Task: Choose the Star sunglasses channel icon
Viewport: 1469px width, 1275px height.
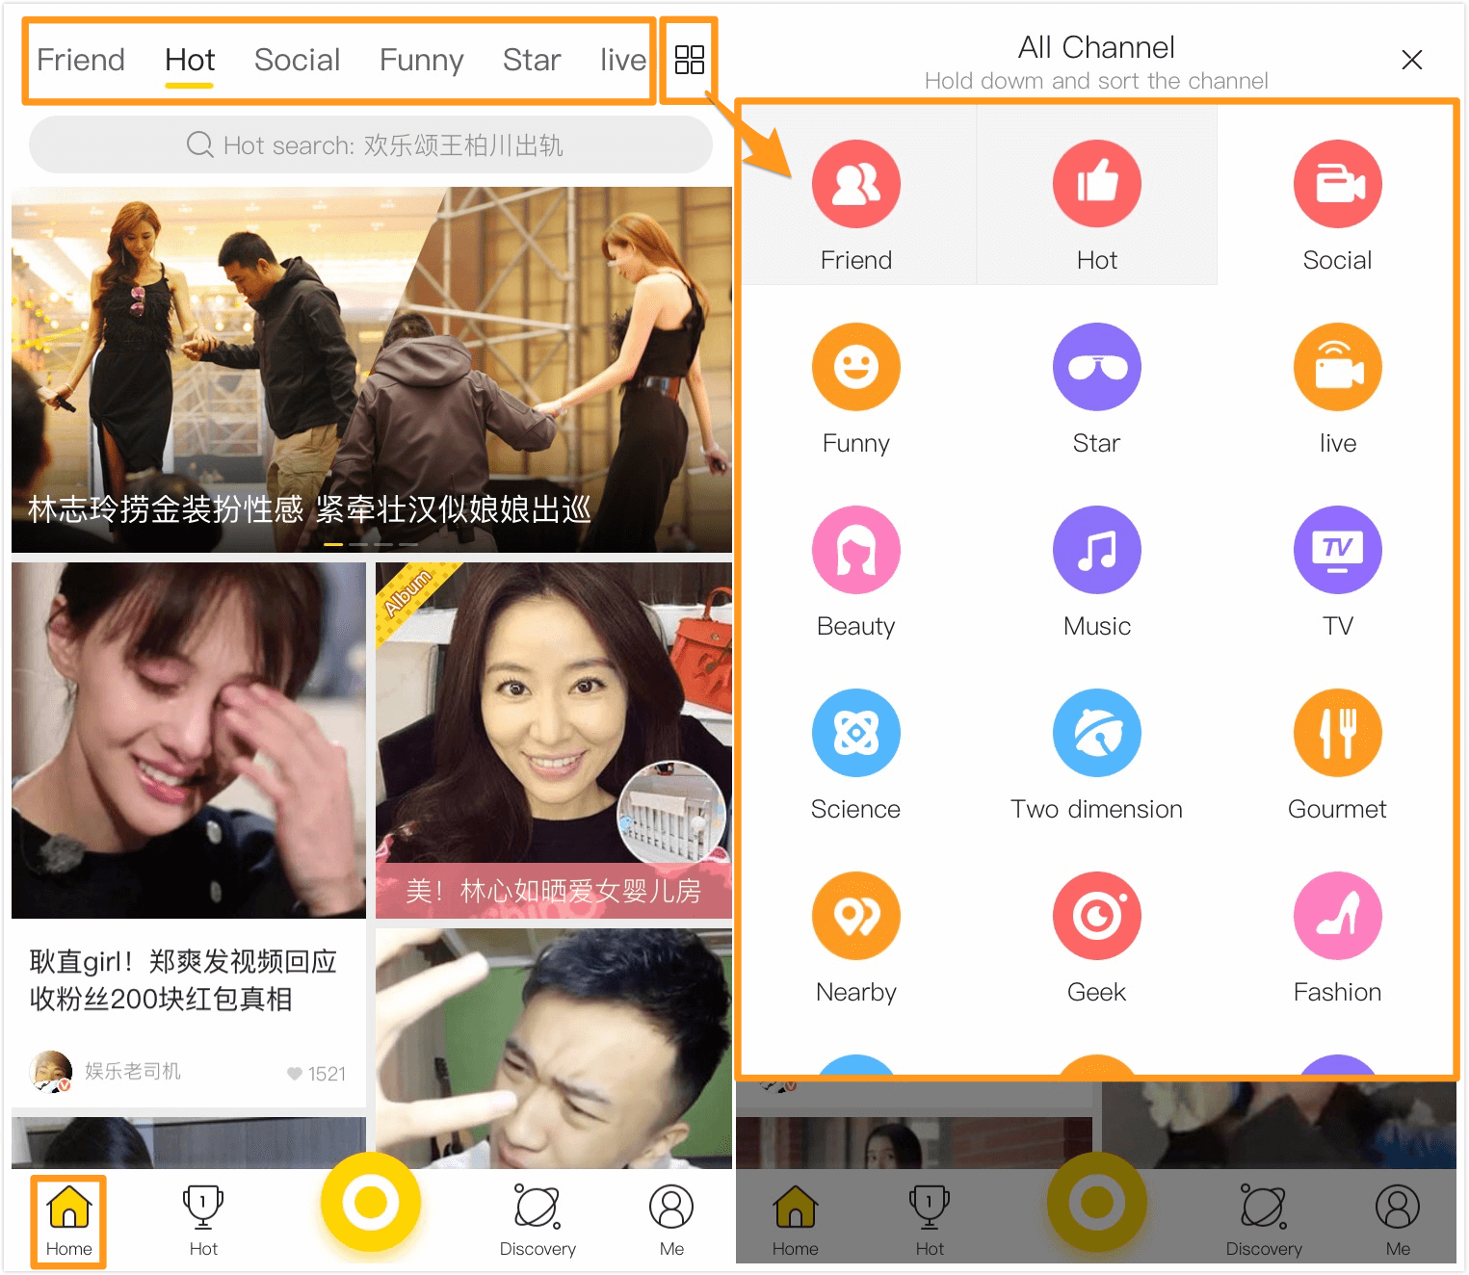Action: click(1096, 367)
